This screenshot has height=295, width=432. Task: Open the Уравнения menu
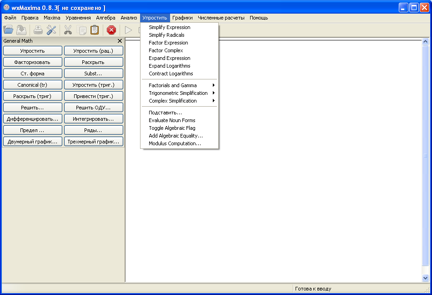pyautogui.click(x=78, y=18)
